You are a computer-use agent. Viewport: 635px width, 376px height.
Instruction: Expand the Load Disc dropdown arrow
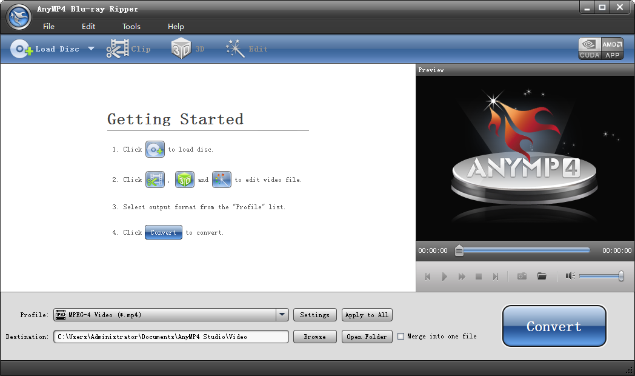click(91, 49)
